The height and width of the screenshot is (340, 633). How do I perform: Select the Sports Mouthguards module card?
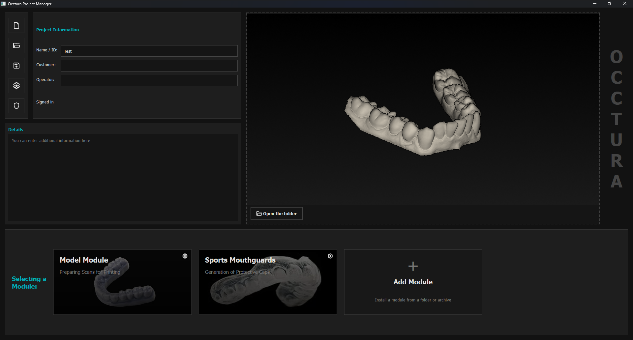pyautogui.click(x=268, y=282)
